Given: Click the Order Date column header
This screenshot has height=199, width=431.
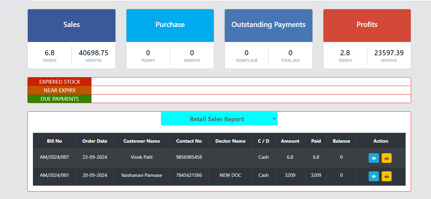Looking at the screenshot, I should (x=95, y=141).
